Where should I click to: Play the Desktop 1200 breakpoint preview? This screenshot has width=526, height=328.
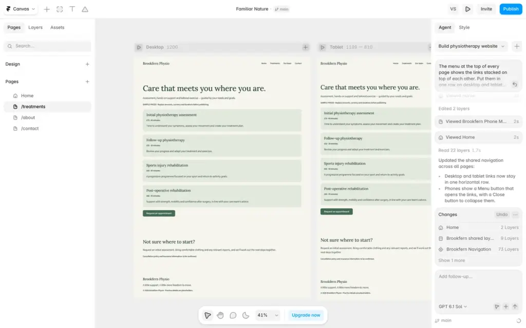139,47
